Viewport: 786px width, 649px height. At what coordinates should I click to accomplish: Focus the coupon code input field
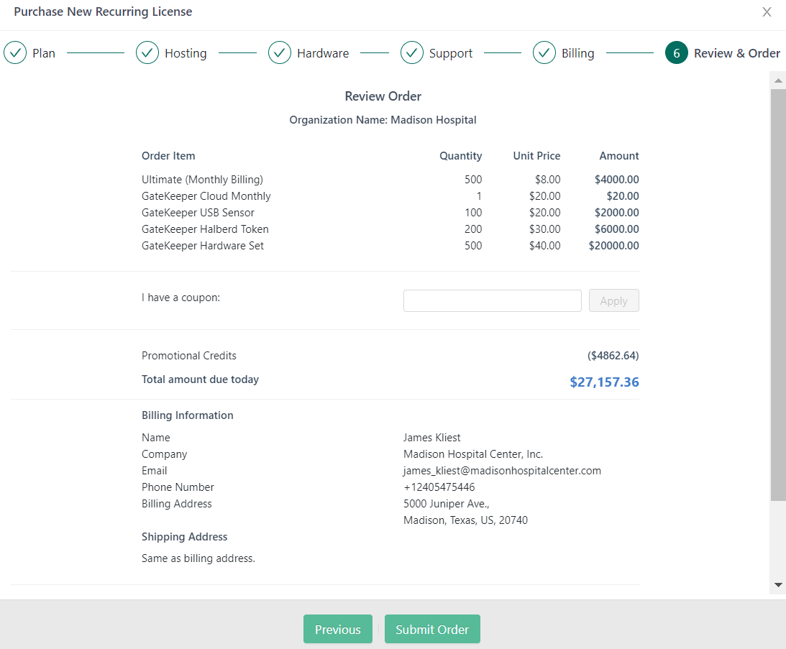point(492,301)
